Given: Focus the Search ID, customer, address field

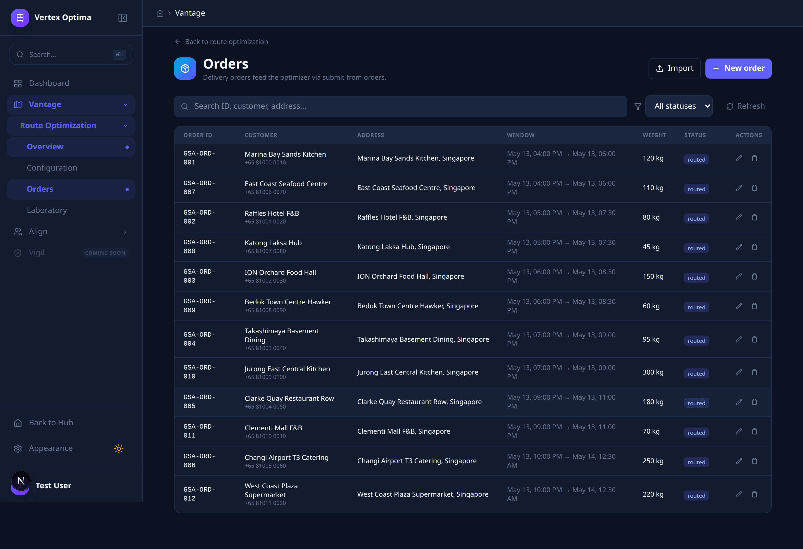Looking at the screenshot, I should click(x=400, y=106).
